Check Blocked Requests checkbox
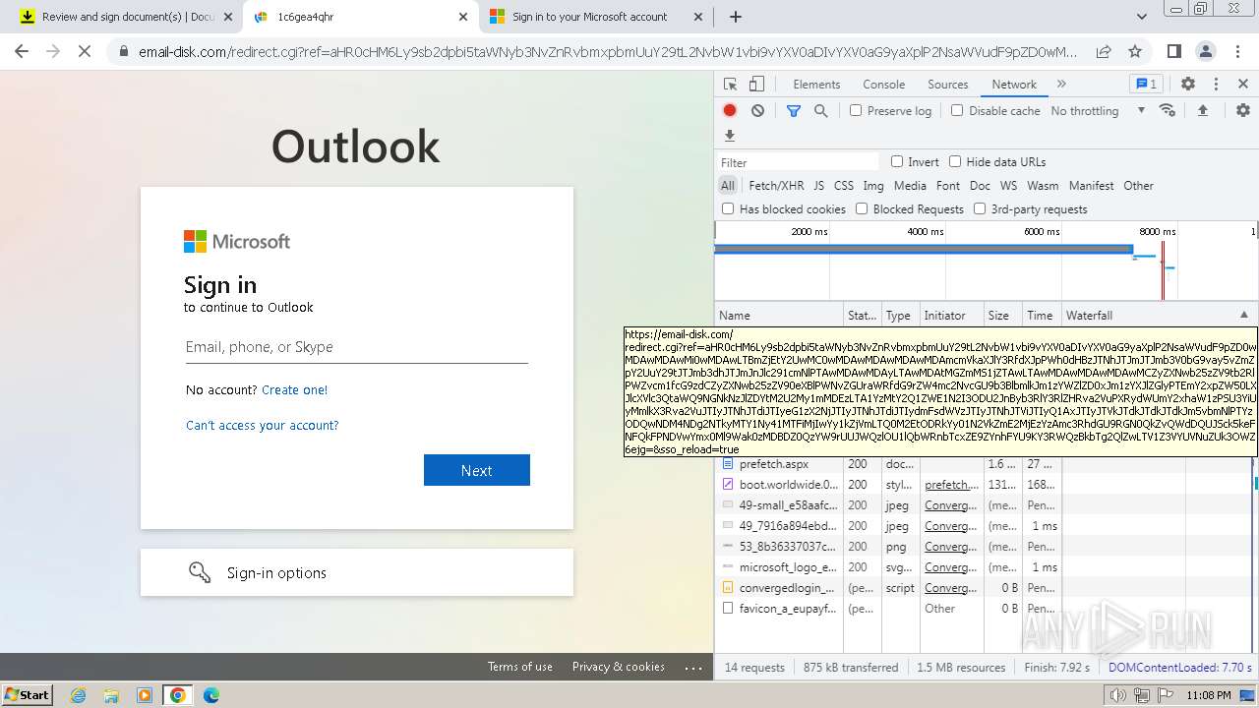This screenshot has width=1259, height=708. 862,208
